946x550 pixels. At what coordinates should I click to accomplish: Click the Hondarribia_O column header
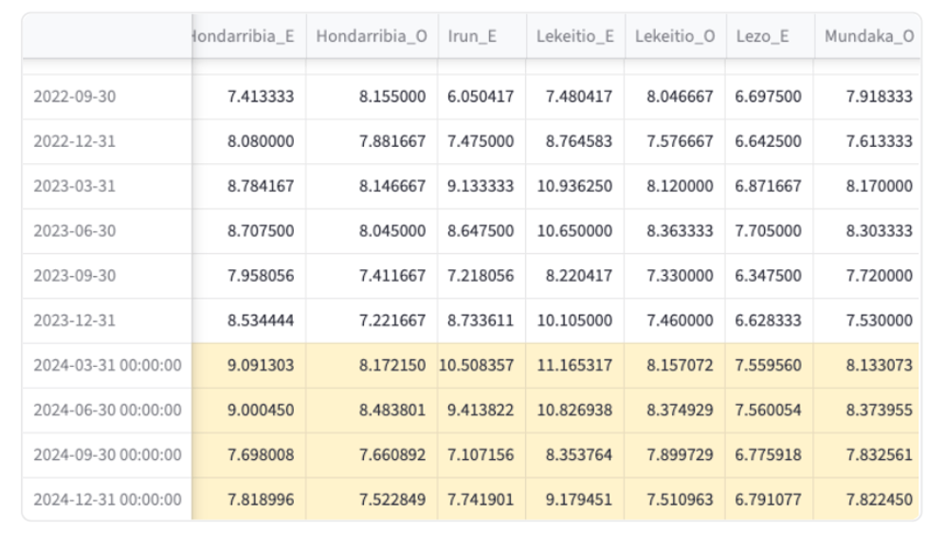(372, 36)
